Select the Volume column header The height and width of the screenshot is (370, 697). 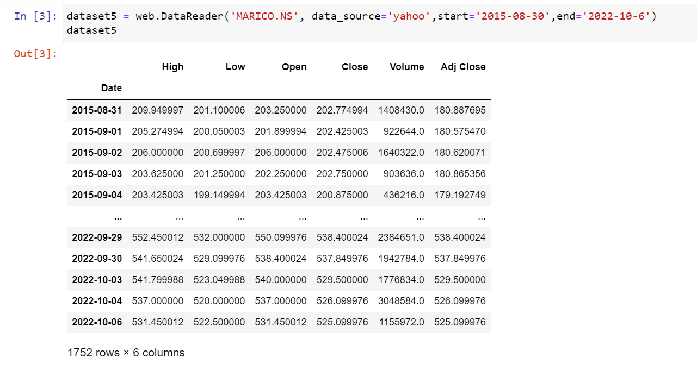click(406, 66)
